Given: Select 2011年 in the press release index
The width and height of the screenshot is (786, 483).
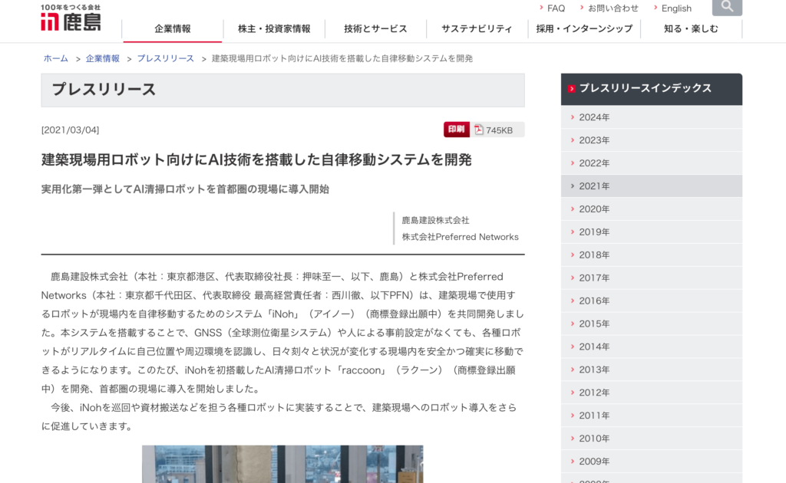Looking at the screenshot, I should coord(651,416).
